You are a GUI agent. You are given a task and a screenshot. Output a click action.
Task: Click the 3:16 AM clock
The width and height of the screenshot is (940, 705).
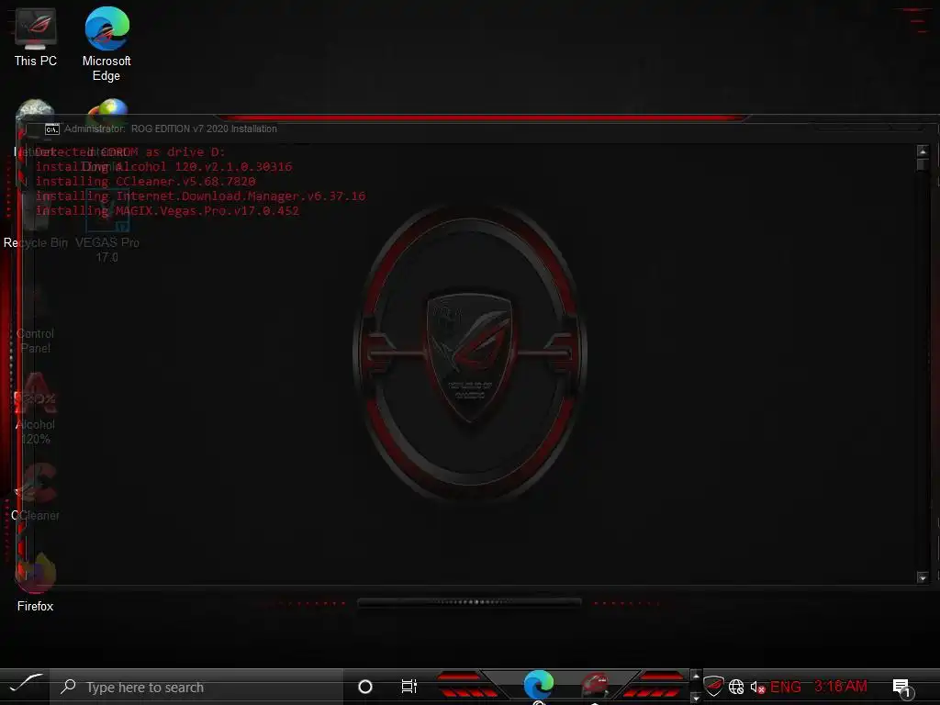click(x=841, y=687)
